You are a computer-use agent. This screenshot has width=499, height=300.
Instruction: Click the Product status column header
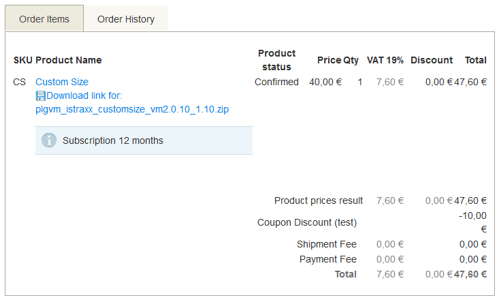click(x=276, y=60)
